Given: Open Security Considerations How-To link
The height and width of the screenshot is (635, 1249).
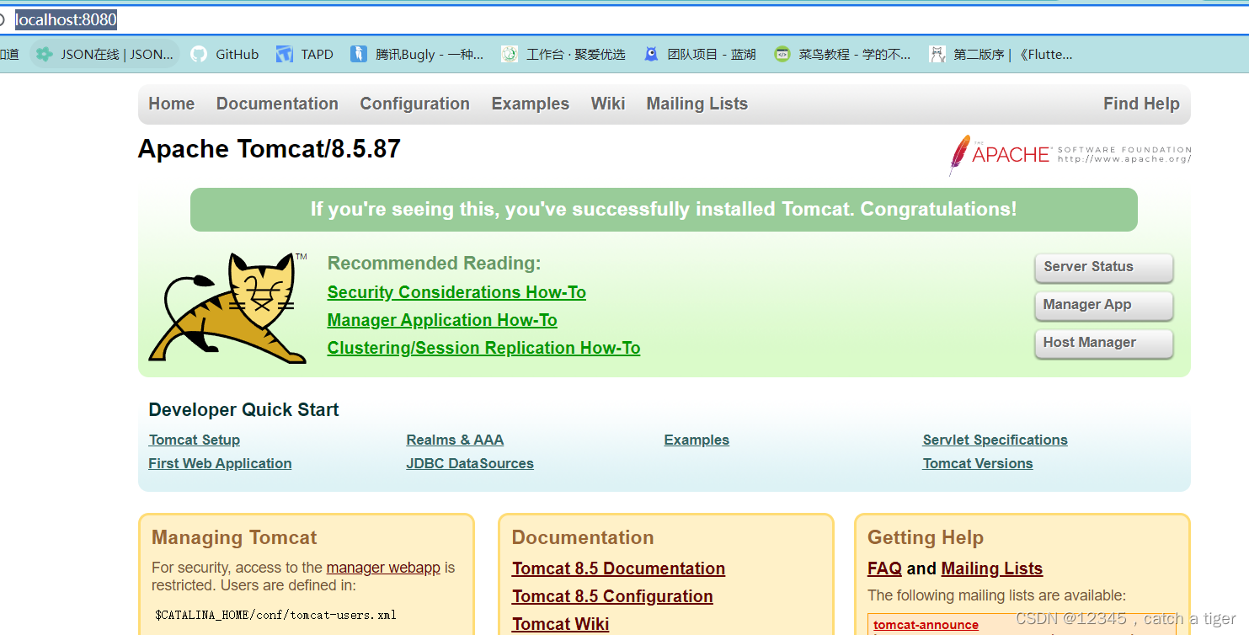Looking at the screenshot, I should point(456,292).
